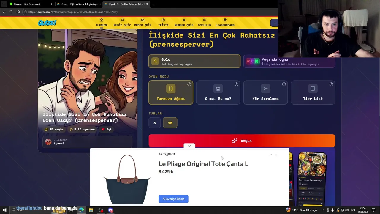
Task: Reload the current page
Action: click(x=11, y=12)
